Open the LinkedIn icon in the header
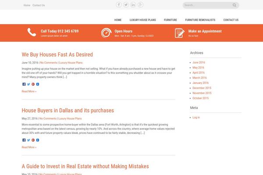This screenshot has width=263, height=175. (133, 5)
